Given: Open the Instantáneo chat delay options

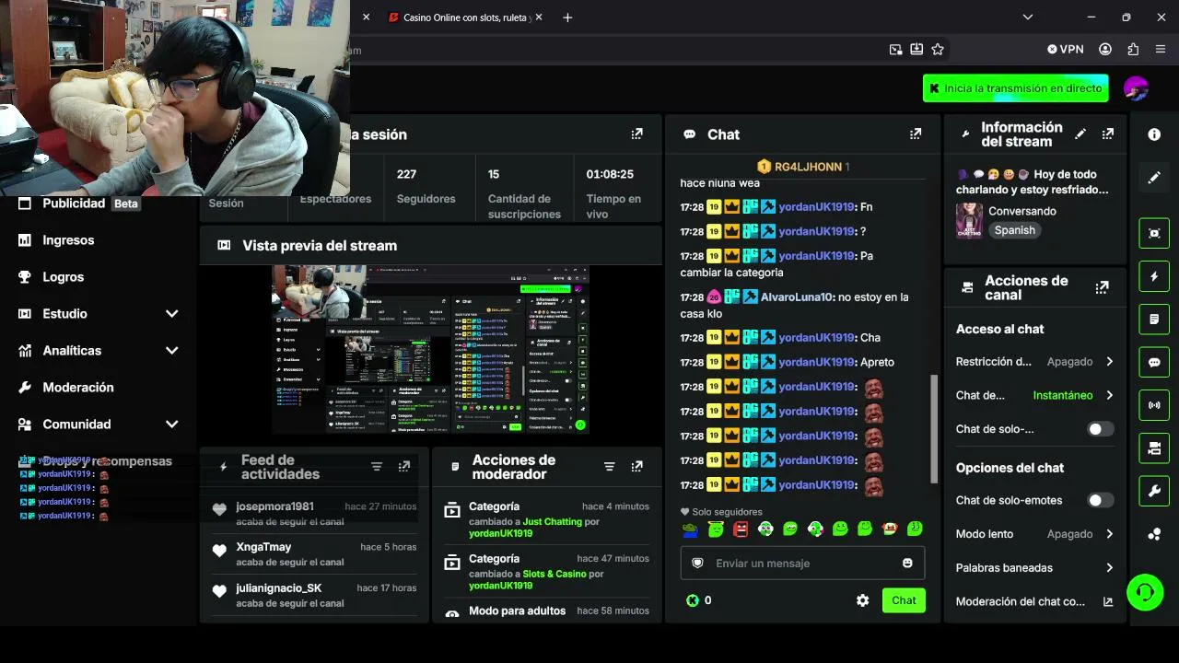Looking at the screenshot, I should [1073, 395].
